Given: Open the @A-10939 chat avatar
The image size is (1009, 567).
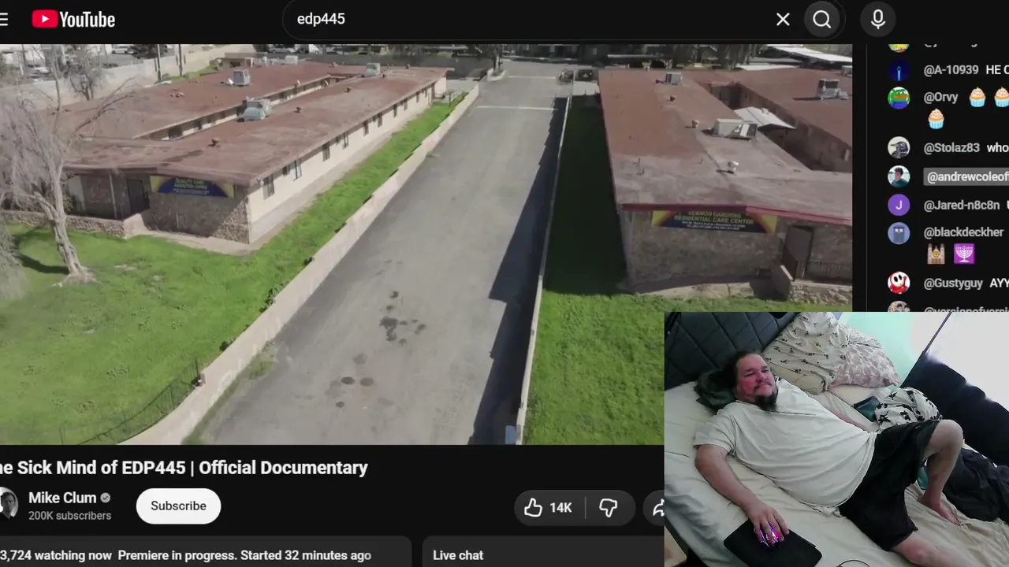Looking at the screenshot, I should click(899, 70).
